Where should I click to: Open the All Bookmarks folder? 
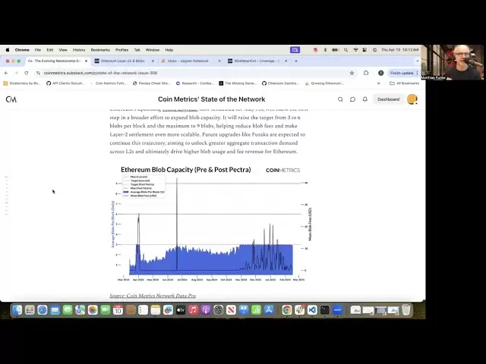(x=404, y=83)
